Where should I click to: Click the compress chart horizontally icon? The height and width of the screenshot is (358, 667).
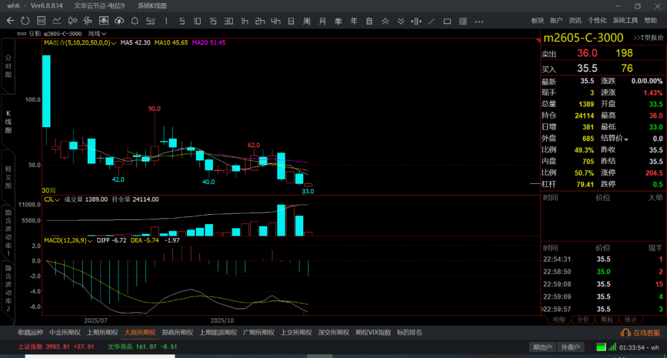(416, 21)
